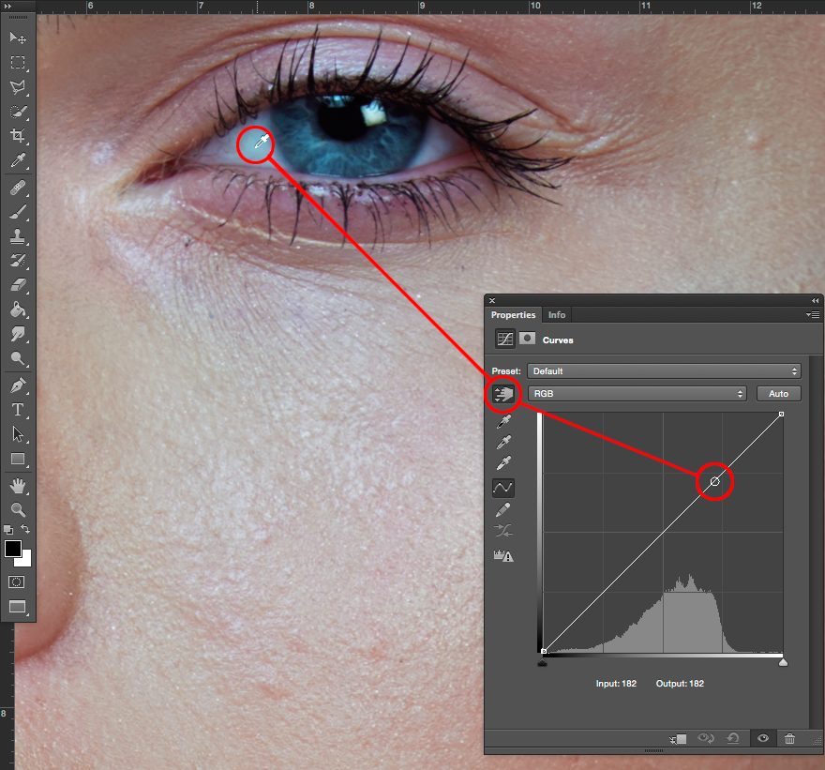This screenshot has height=770, width=825.
Task: Open the white background color picker
Action: (26, 561)
